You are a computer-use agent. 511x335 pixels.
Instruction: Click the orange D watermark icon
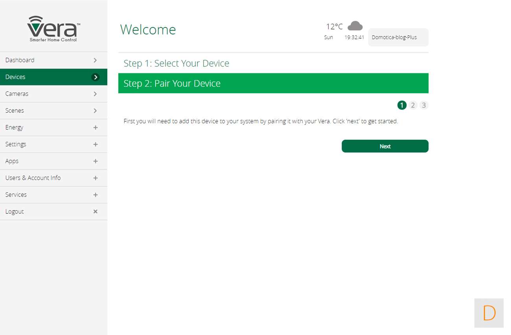[489, 313]
